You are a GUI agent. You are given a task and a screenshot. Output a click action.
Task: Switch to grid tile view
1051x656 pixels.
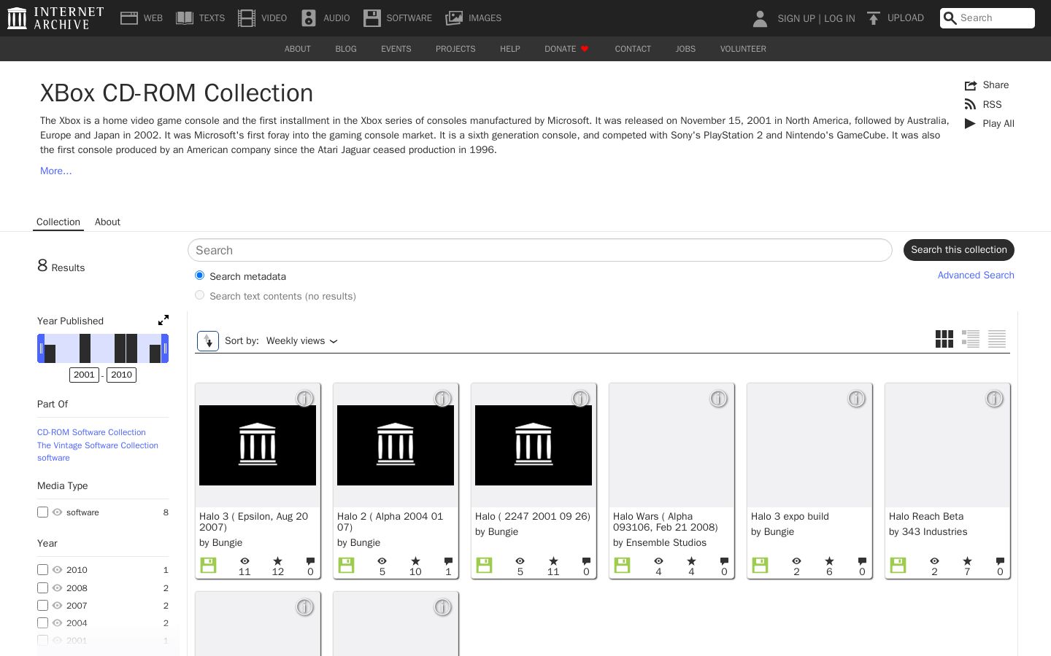click(x=944, y=339)
